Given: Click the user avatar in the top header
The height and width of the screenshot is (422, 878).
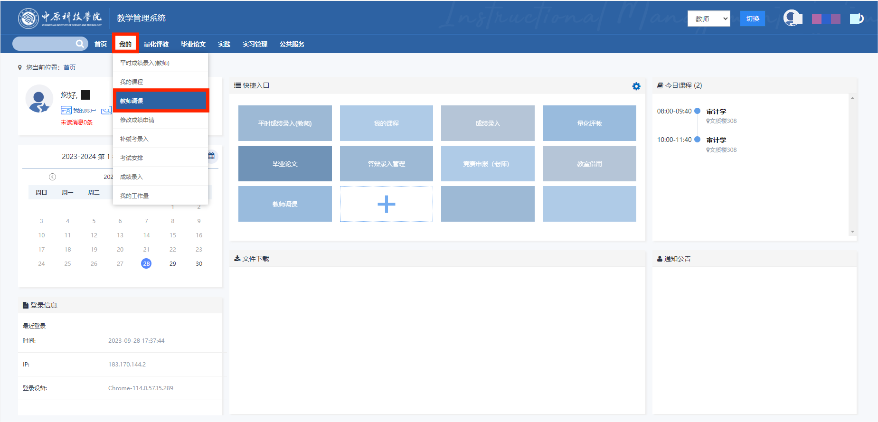Looking at the screenshot, I should (x=792, y=19).
